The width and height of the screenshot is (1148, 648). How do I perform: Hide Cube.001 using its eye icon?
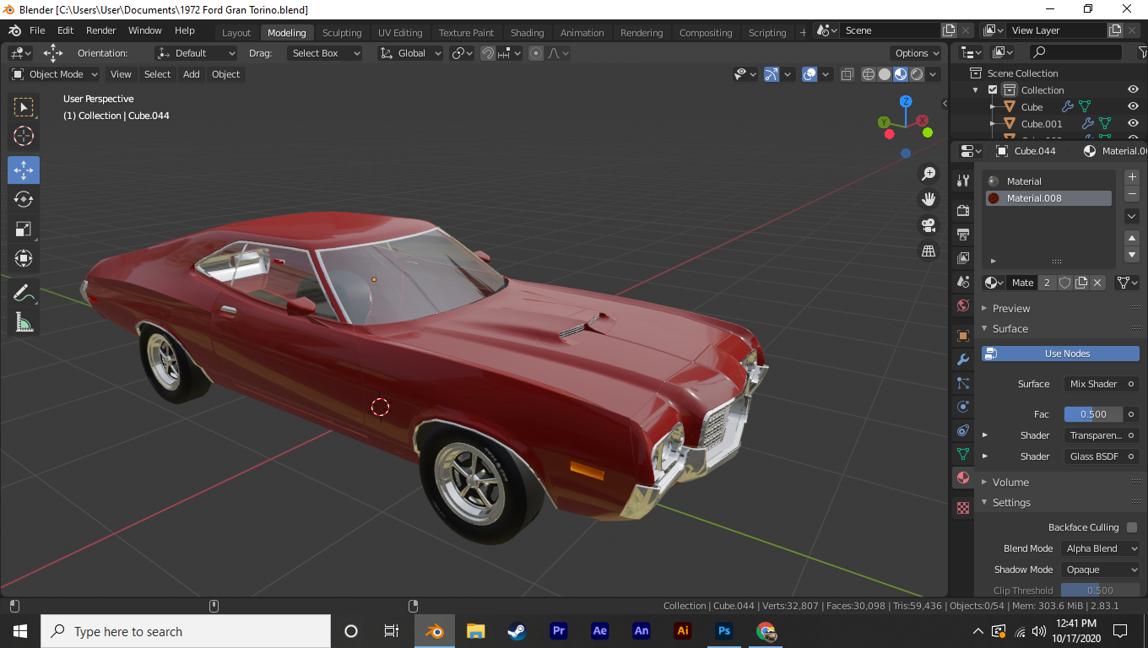[1133, 124]
